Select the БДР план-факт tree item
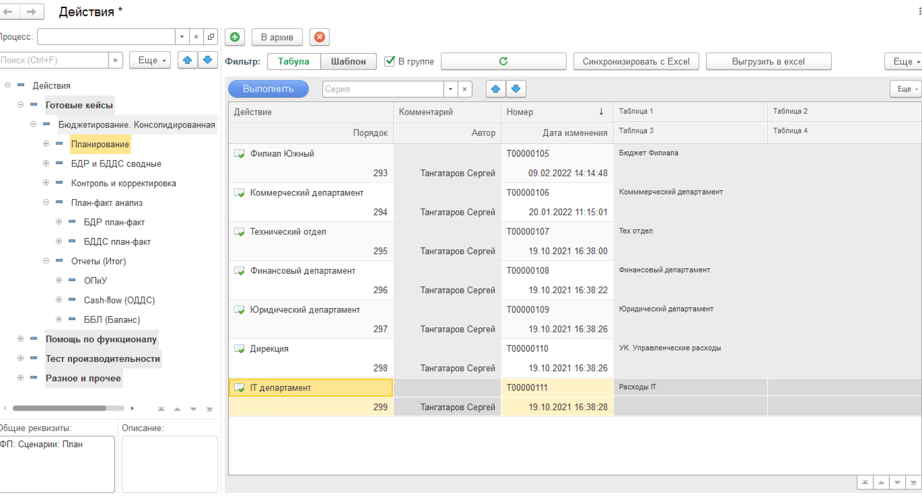 [x=114, y=222]
